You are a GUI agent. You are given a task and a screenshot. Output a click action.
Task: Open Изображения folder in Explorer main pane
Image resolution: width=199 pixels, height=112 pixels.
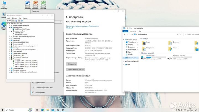[148, 49]
